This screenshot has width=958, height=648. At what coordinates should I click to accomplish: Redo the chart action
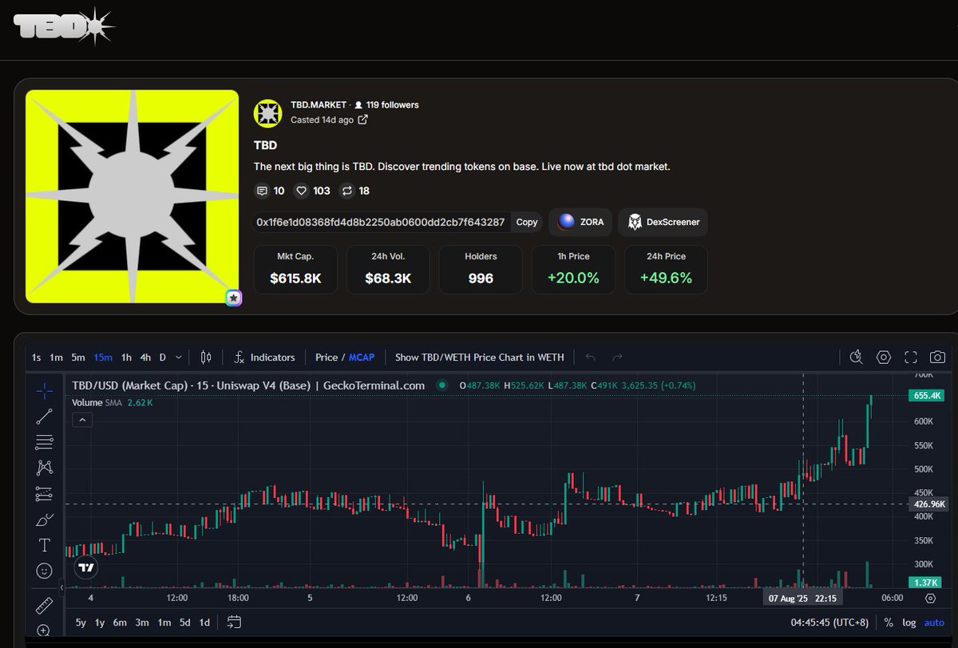click(x=617, y=357)
